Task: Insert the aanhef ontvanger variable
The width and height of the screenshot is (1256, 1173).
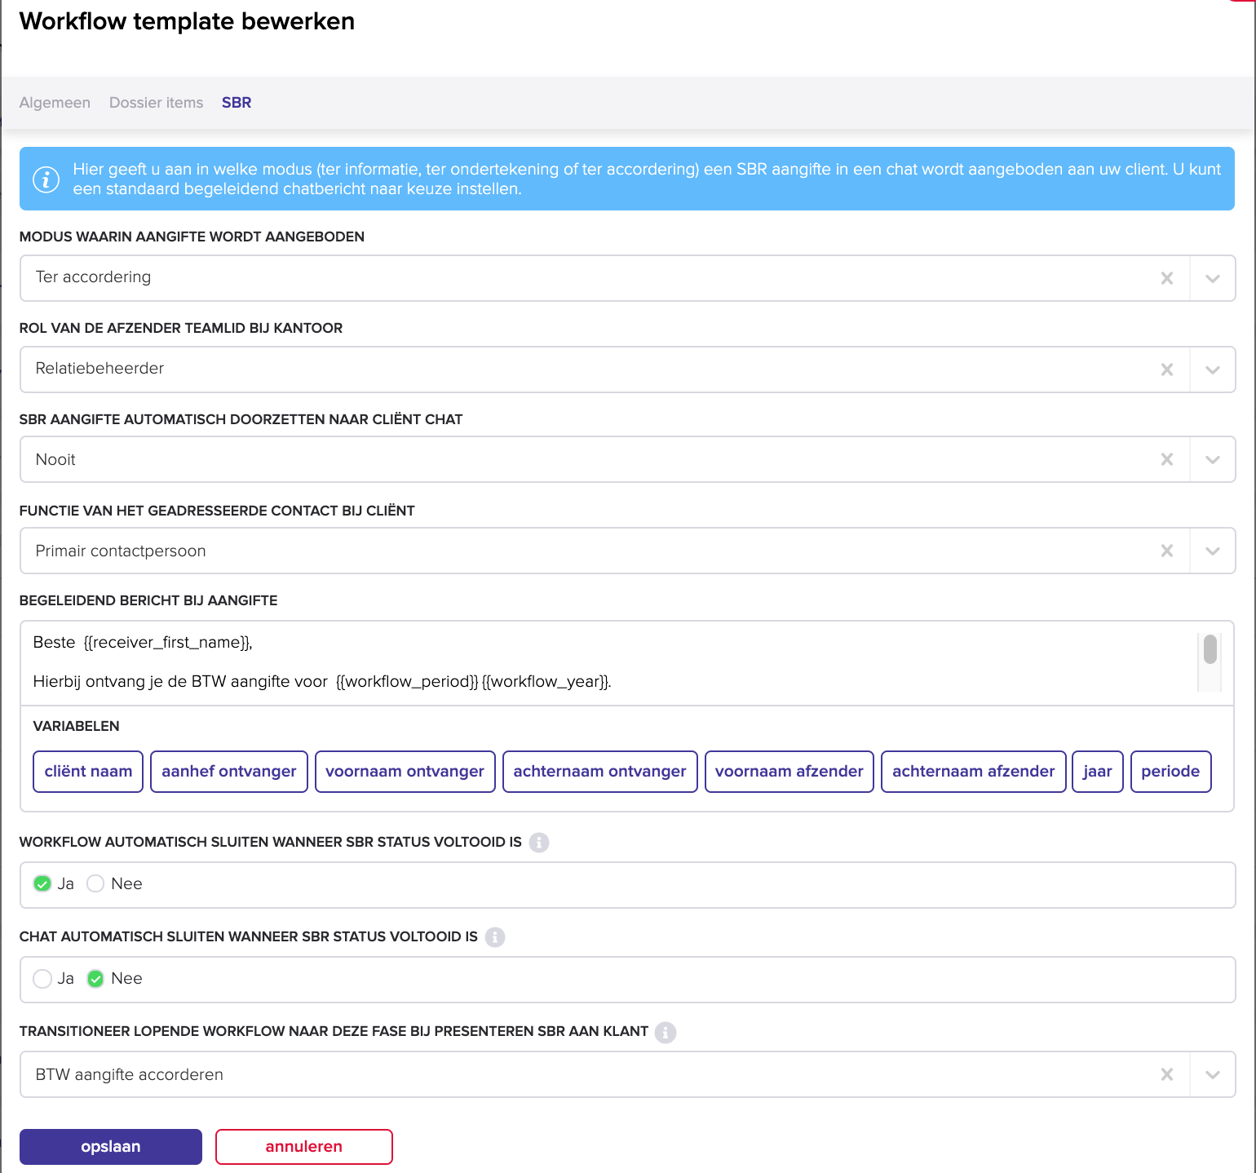Action: (229, 772)
